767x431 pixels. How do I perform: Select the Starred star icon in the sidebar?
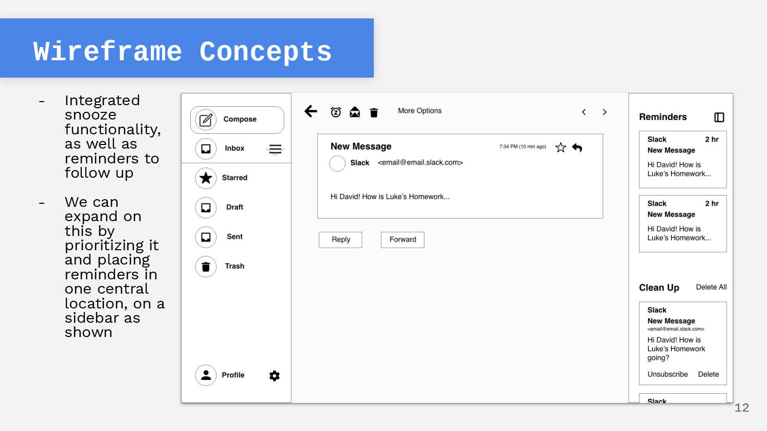click(206, 178)
